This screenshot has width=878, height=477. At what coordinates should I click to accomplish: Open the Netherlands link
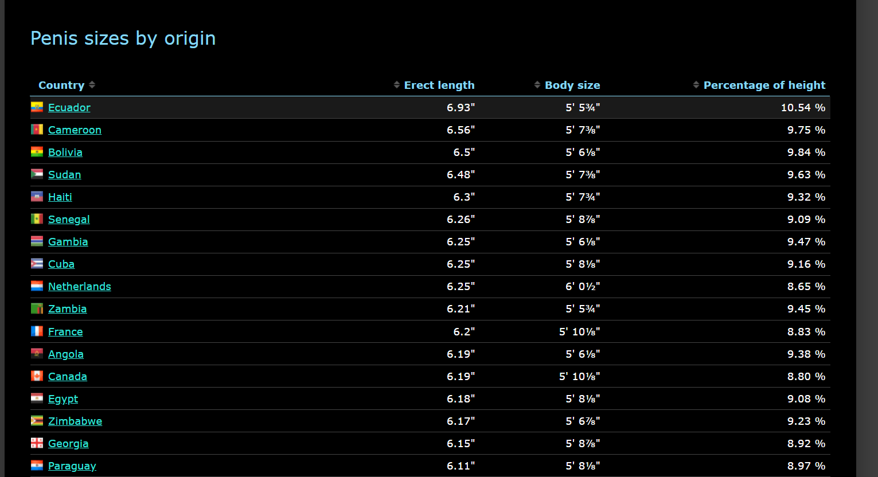[80, 286]
